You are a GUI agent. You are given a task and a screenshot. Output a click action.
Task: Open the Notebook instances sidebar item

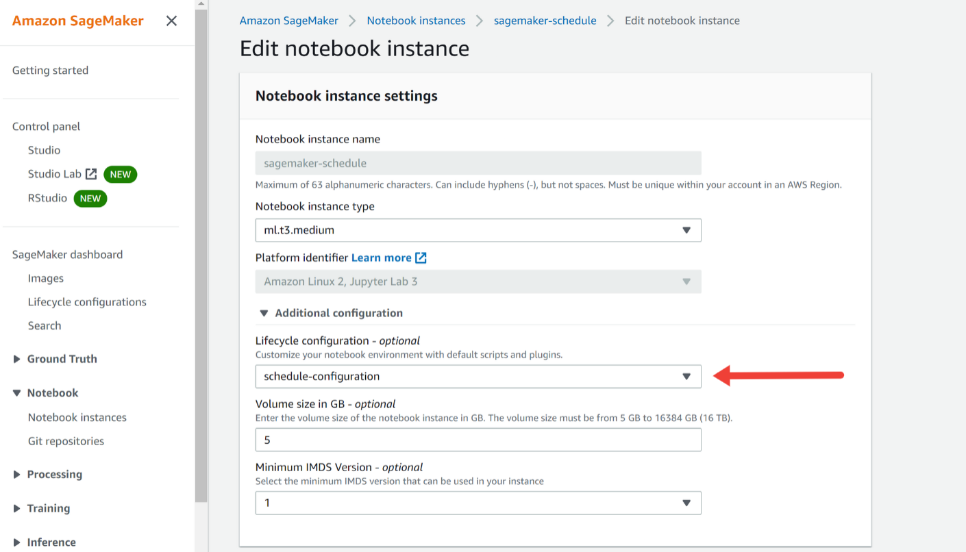coord(77,417)
